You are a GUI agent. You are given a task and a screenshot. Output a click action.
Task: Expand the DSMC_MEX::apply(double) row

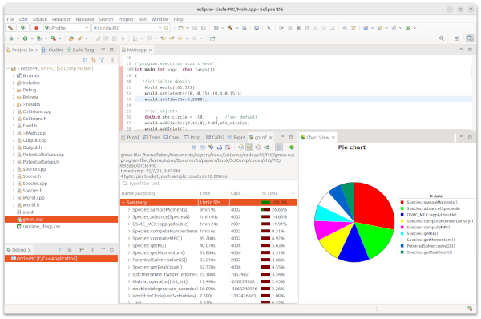pos(129,224)
